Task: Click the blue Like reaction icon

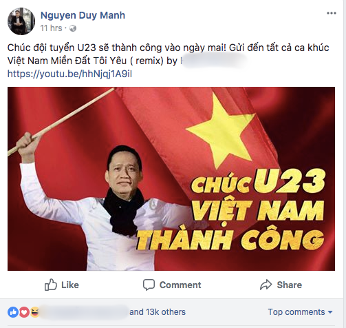Action: [x=13, y=312]
